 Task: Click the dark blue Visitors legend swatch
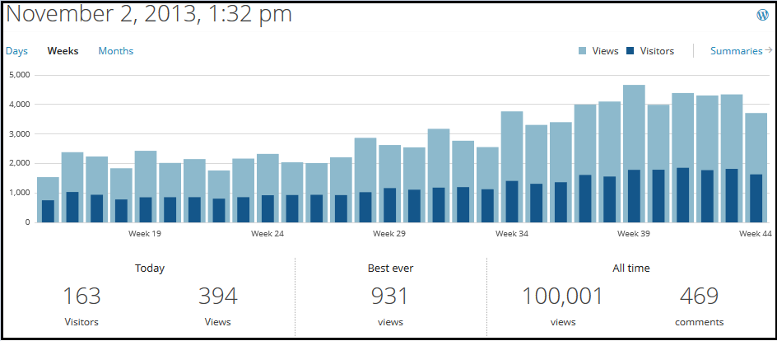click(630, 51)
